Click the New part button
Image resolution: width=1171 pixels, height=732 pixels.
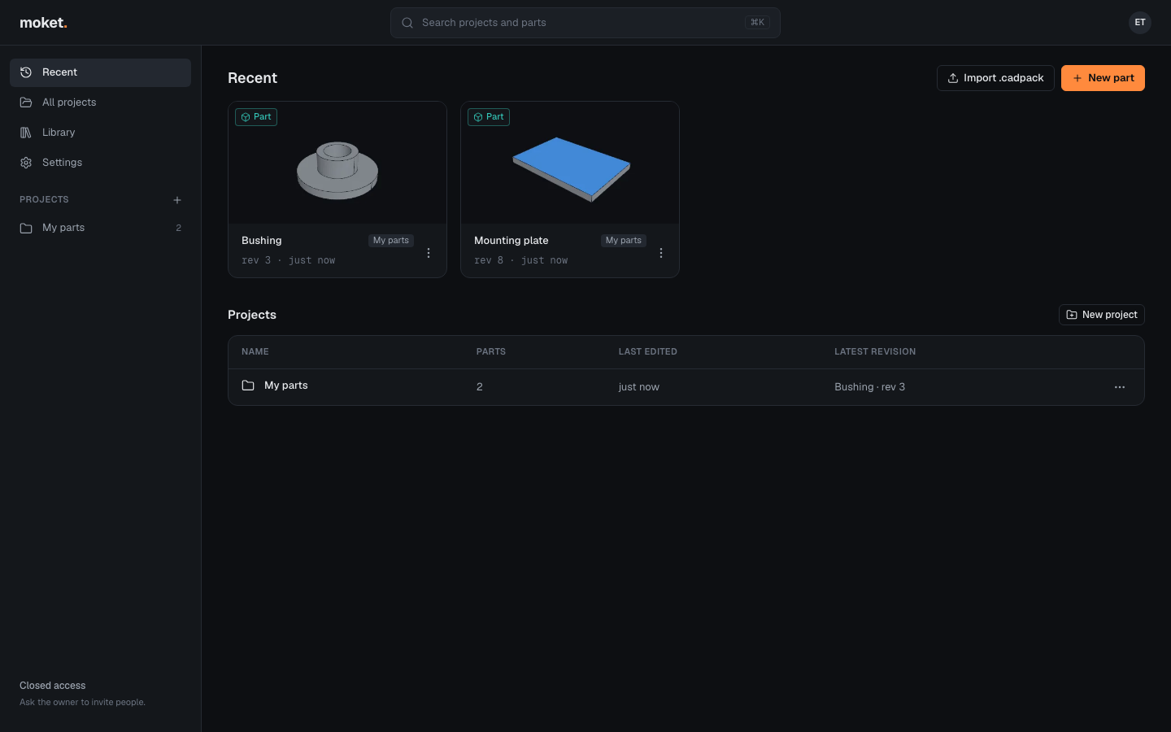tap(1103, 78)
